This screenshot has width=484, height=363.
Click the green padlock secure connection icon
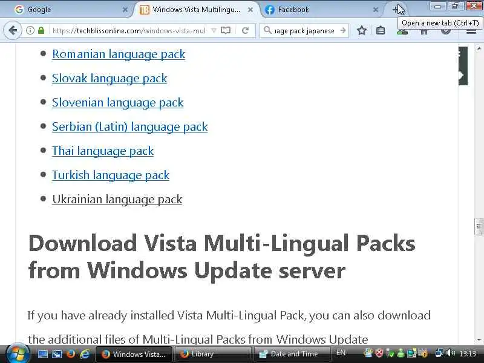41,30
